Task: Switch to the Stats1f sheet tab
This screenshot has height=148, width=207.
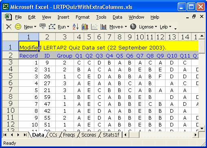Action: point(111,135)
